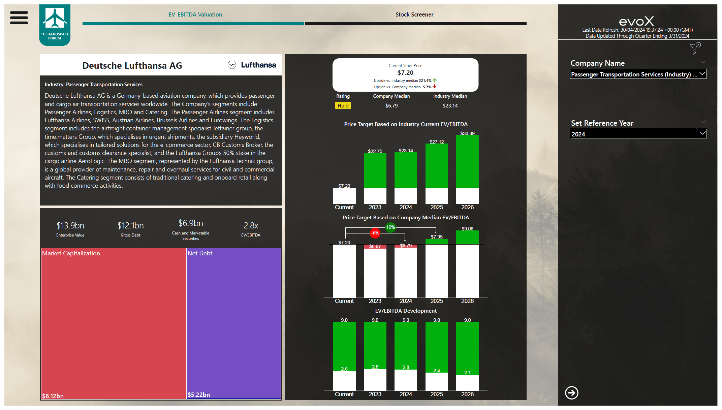Image resolution: width=722 pixels, height=410 pixels.
Task: Click the evoX logo
Action: click(636, 22)
